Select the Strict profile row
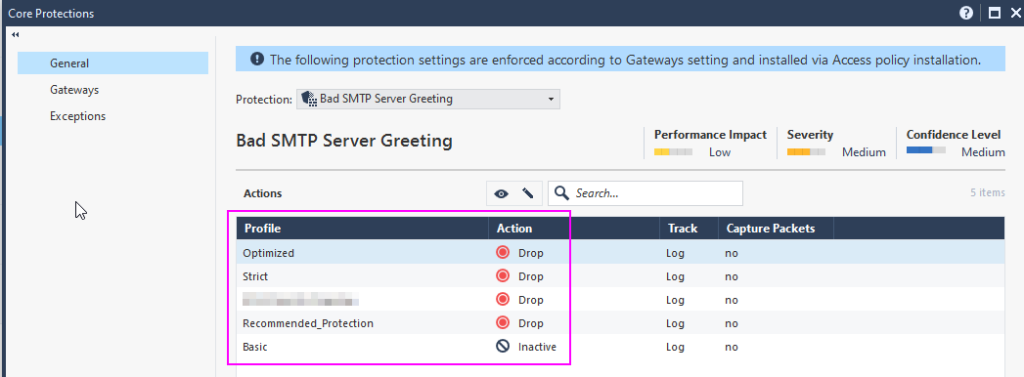 620,276
